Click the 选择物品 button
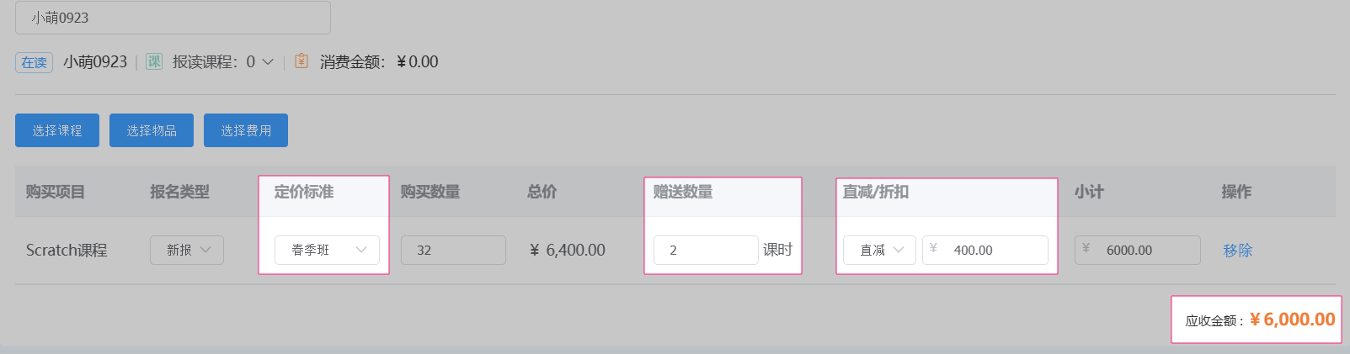This screenshot has width=1350, height=354. tap(152, 130)
